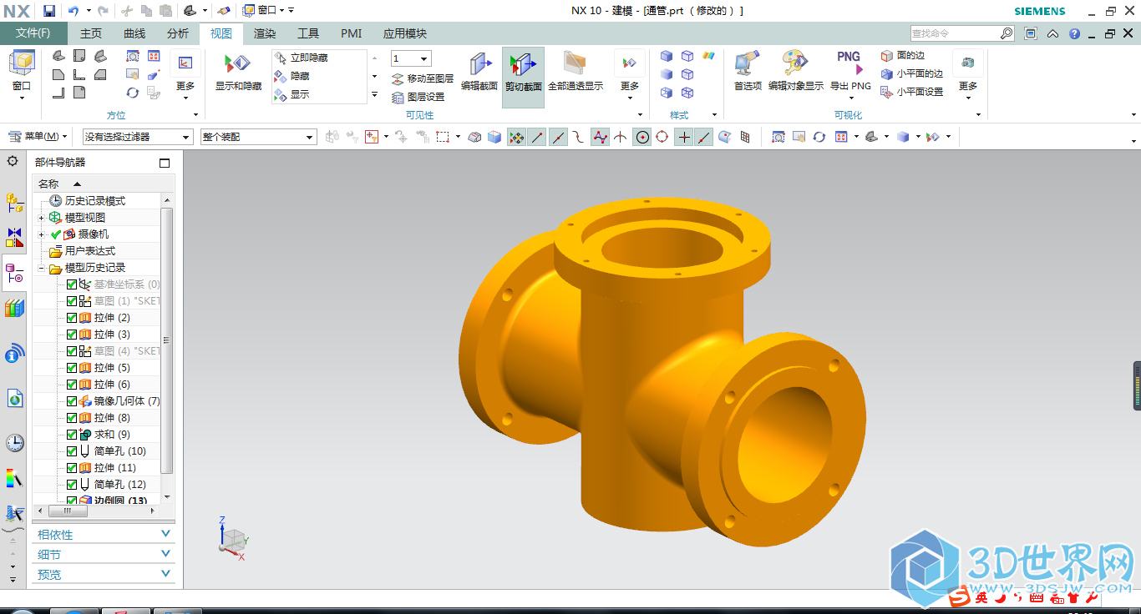Switch to the 曲线 ribbon tab

134,33
